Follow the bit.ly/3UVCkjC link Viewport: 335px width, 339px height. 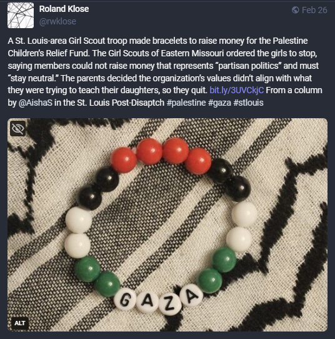click(x=237, y=90)
